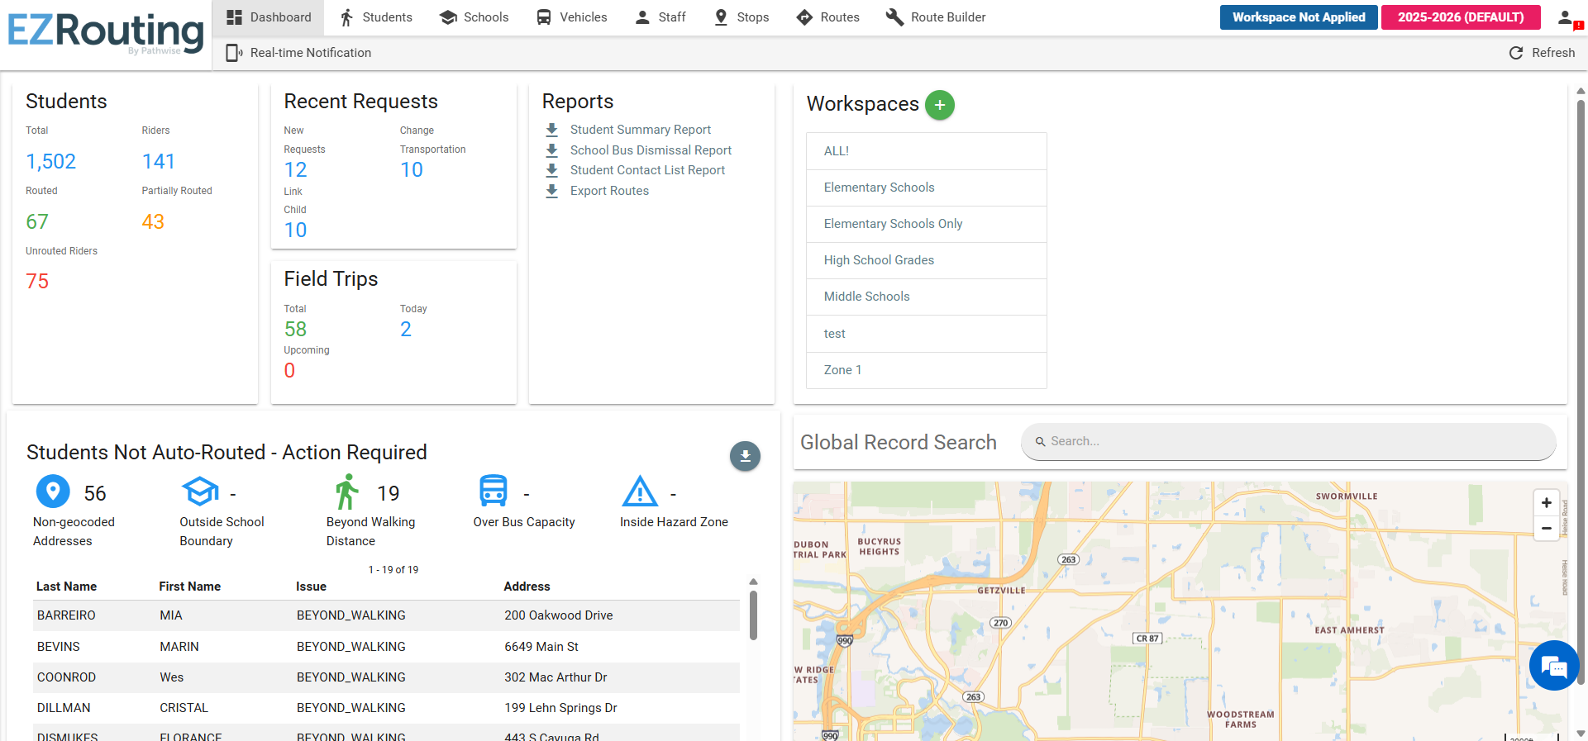Open the user account profile icon
1588x741 pixels.
click(1567, 18)
